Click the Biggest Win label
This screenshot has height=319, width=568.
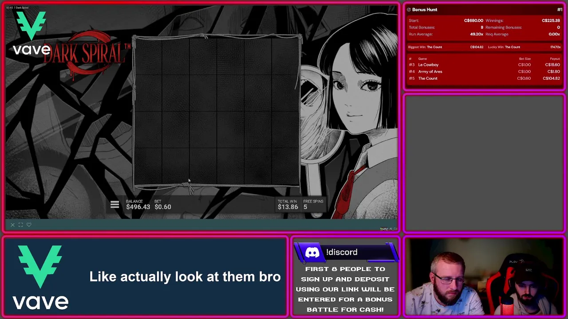pos(417,47)
